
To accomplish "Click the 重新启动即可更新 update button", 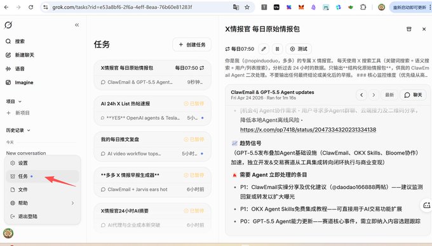I will [410, 8].
